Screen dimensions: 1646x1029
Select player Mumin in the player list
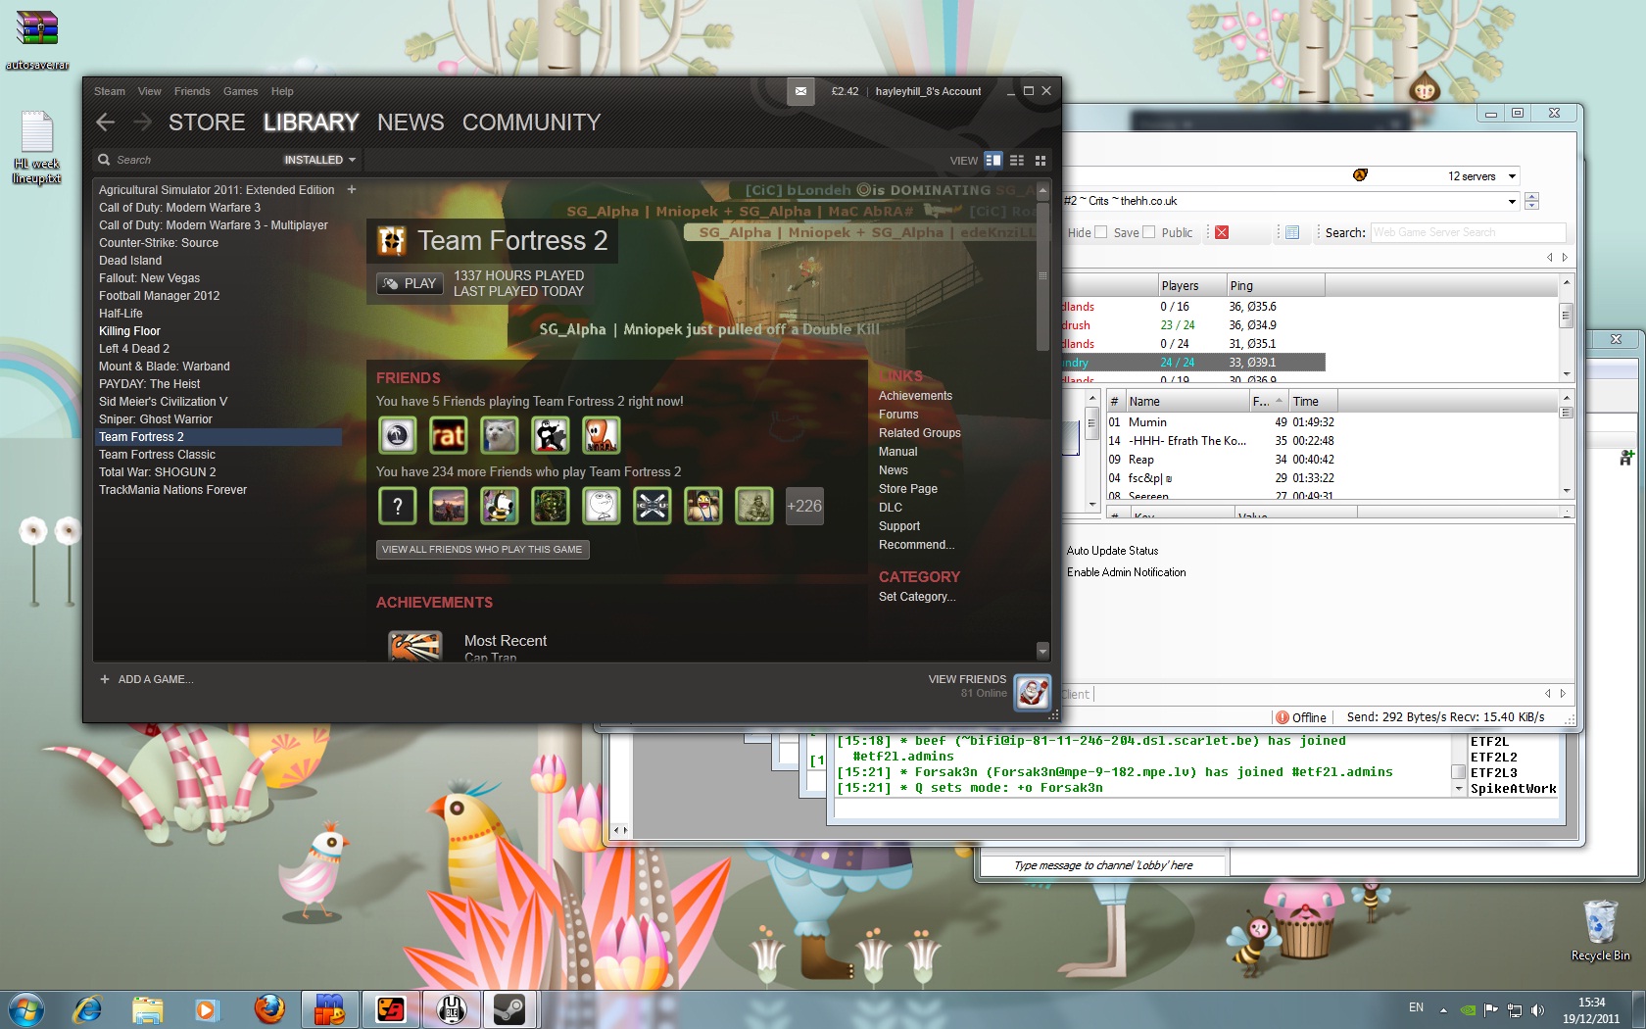point(1147,422)
